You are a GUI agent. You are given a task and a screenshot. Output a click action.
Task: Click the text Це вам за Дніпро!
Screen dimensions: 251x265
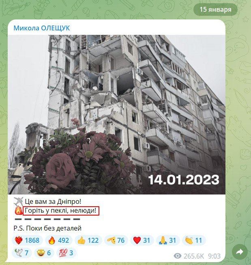point(53,201)
